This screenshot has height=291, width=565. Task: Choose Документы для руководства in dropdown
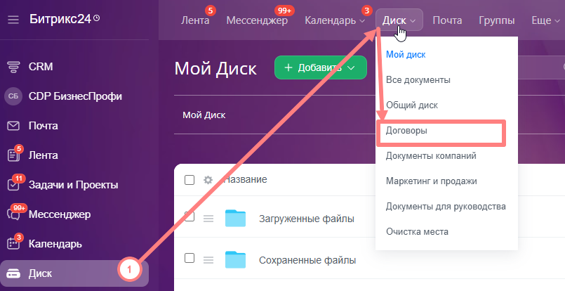pos(446,206)
